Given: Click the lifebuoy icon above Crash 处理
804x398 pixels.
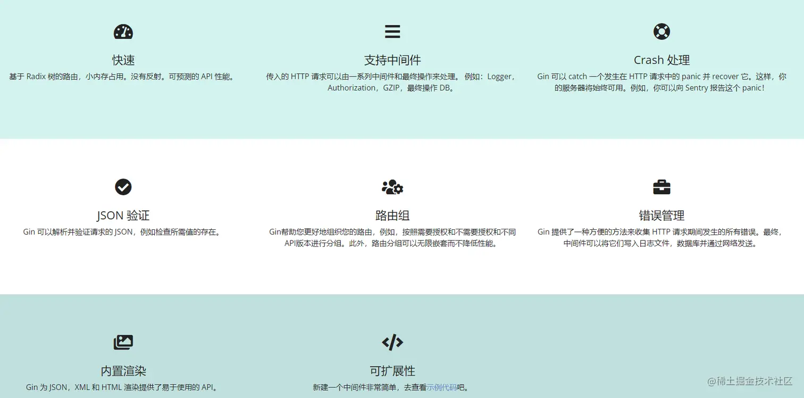Looking at the screenshot, I should tap(661, 31).
